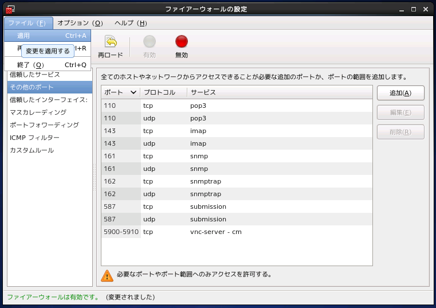Click the プロトコル column header
Viewport: 436px width, 308px height.
coord(163,92)
